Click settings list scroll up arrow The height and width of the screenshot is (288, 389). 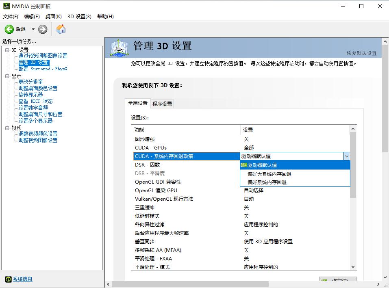click(x=353, y=129)
